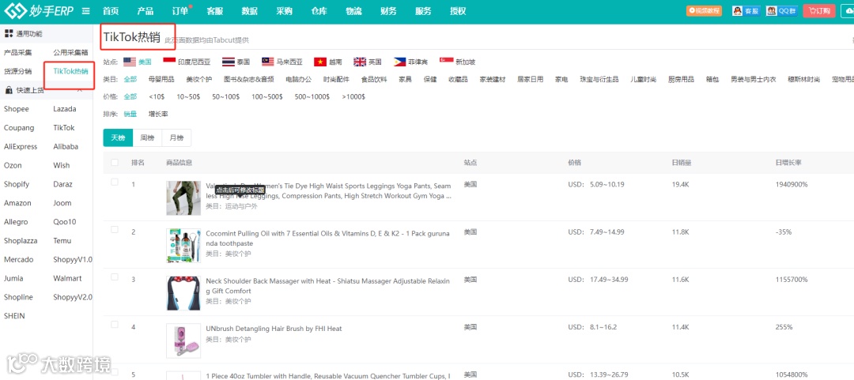The height and width of the screenshot is (380, 854).
Task: Toggle the hamburger sidebar menu icon
Action: pyautogui.click(x=86, y=11)
